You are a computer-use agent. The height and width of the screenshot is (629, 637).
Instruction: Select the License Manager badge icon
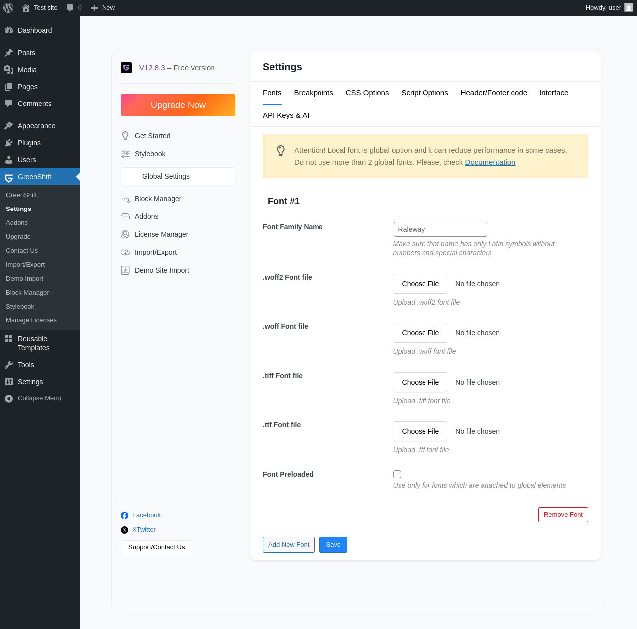point(125,234)
